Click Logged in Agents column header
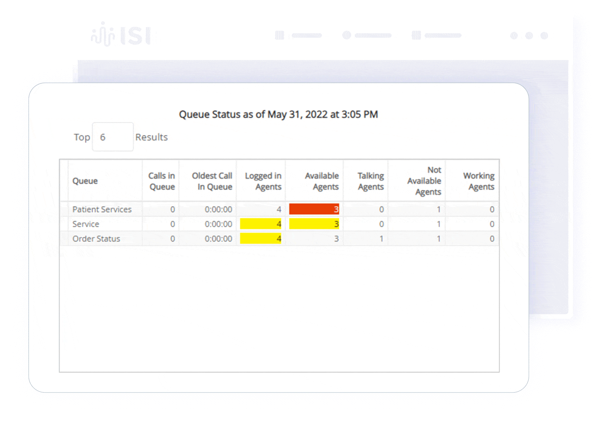Screen dimensions: 597x422 click(263, 181)
